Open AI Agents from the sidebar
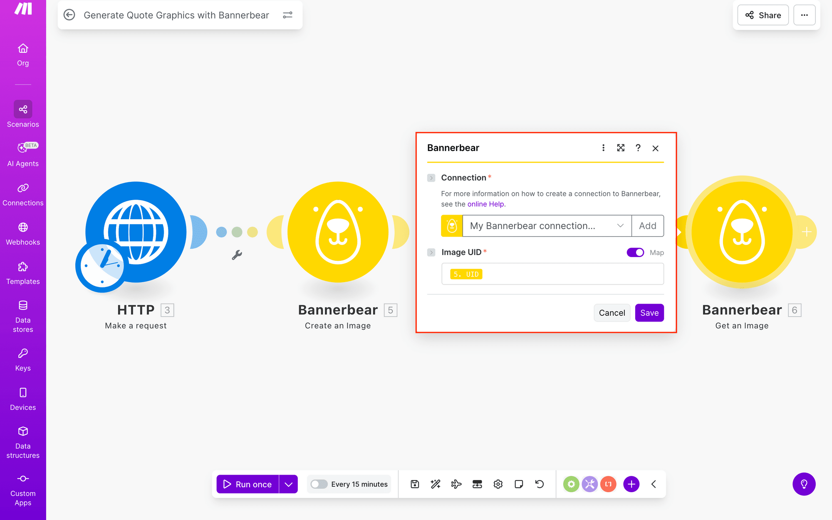 pos(23,149)
